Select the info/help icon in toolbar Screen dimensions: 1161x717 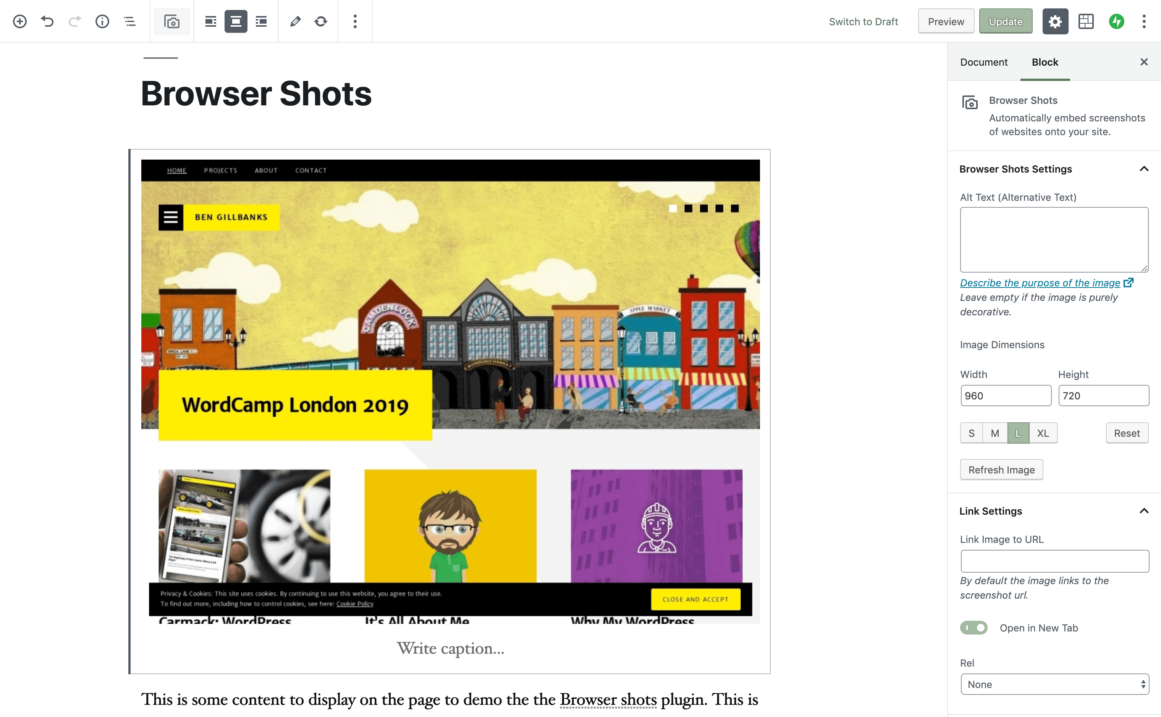point(103,21)
